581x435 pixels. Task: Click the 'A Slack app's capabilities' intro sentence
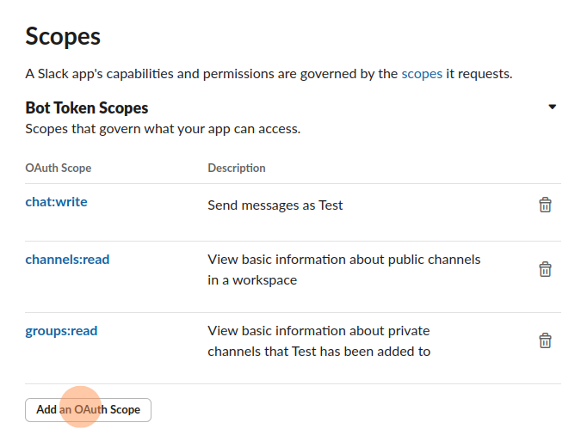tap(211, 74)
